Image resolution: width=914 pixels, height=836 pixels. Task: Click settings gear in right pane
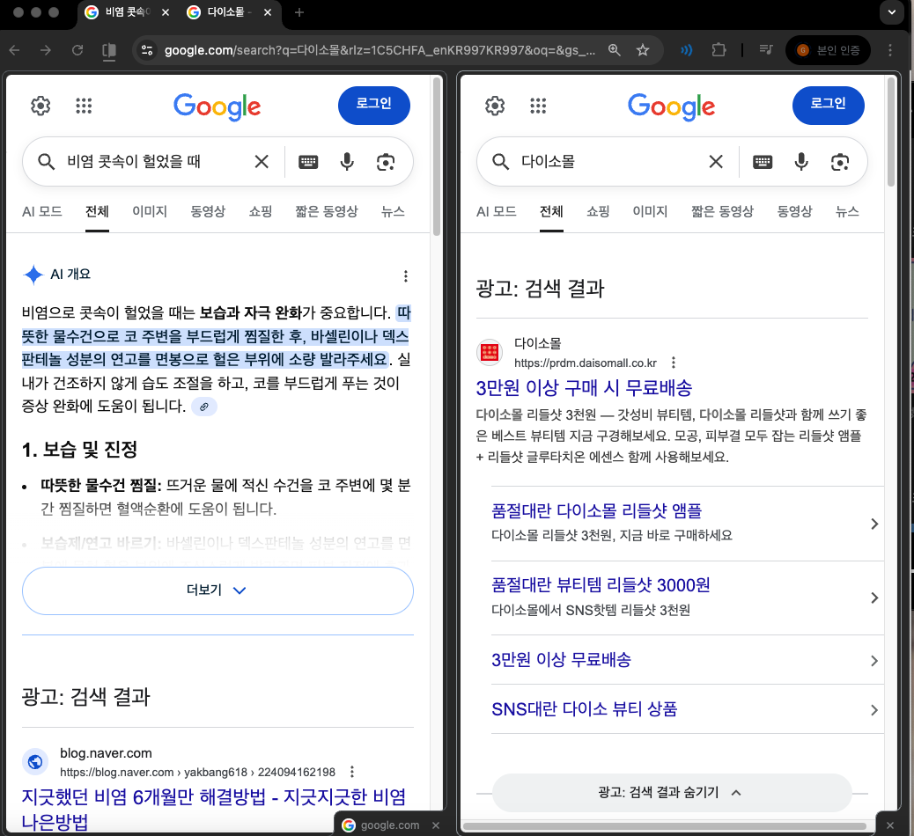click(495, 106)
